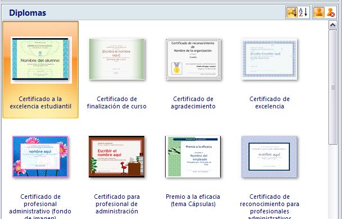
Task: Select Certificado de reconocimiento para profesionales thumbnail
Action: coord(270,157)
